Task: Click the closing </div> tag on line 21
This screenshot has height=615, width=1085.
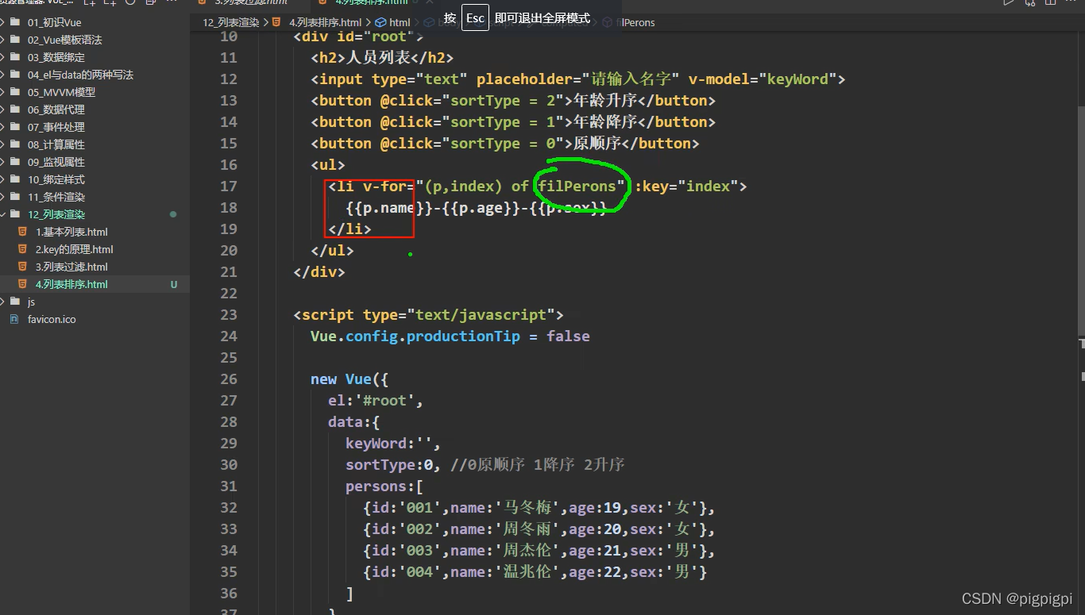Action: click(x=319, y=271)
